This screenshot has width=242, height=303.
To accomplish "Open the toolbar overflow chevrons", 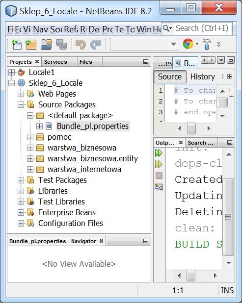I will [218, 44].
